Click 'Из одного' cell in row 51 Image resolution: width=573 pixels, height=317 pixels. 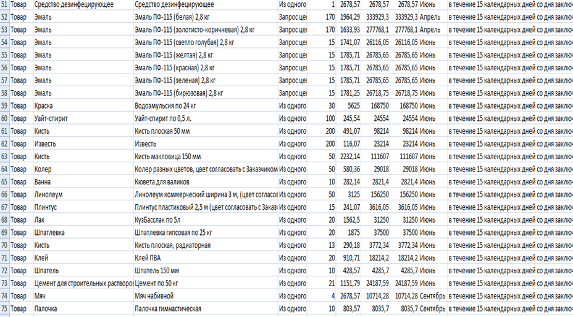(x=293, y=4)
